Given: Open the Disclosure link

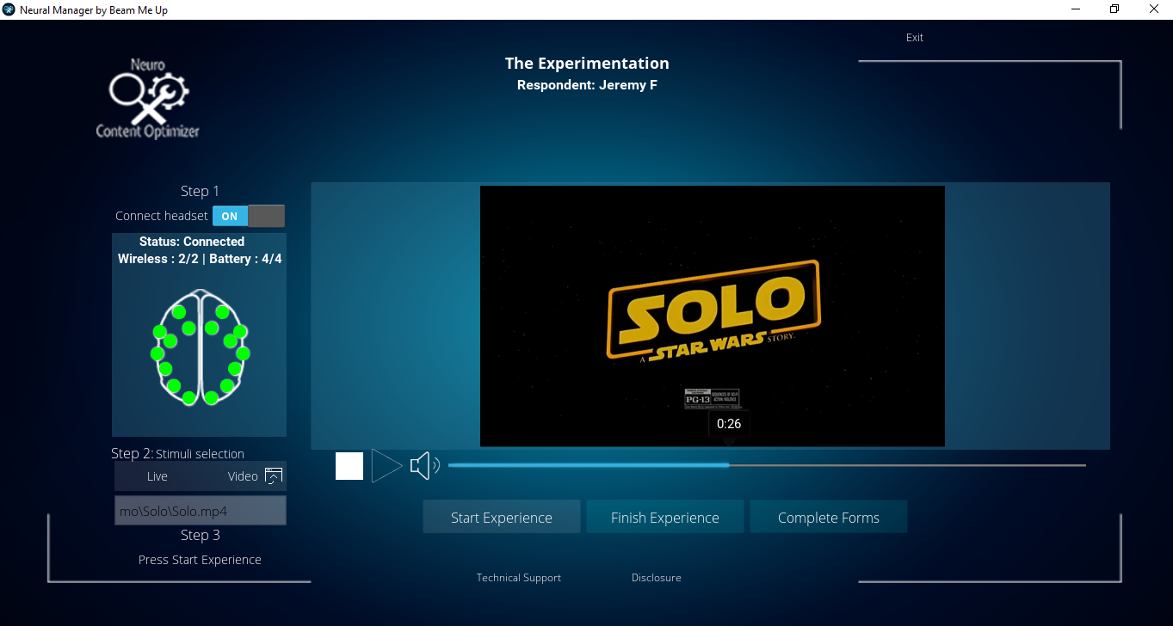Looking at the screenshot, I should coord(657,578).
